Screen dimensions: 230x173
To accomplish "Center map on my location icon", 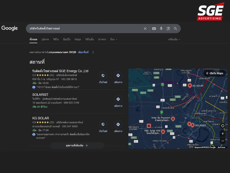I will pos(223,126).
